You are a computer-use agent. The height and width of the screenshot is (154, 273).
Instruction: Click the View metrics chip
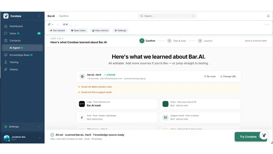click(x=100, y=30)
